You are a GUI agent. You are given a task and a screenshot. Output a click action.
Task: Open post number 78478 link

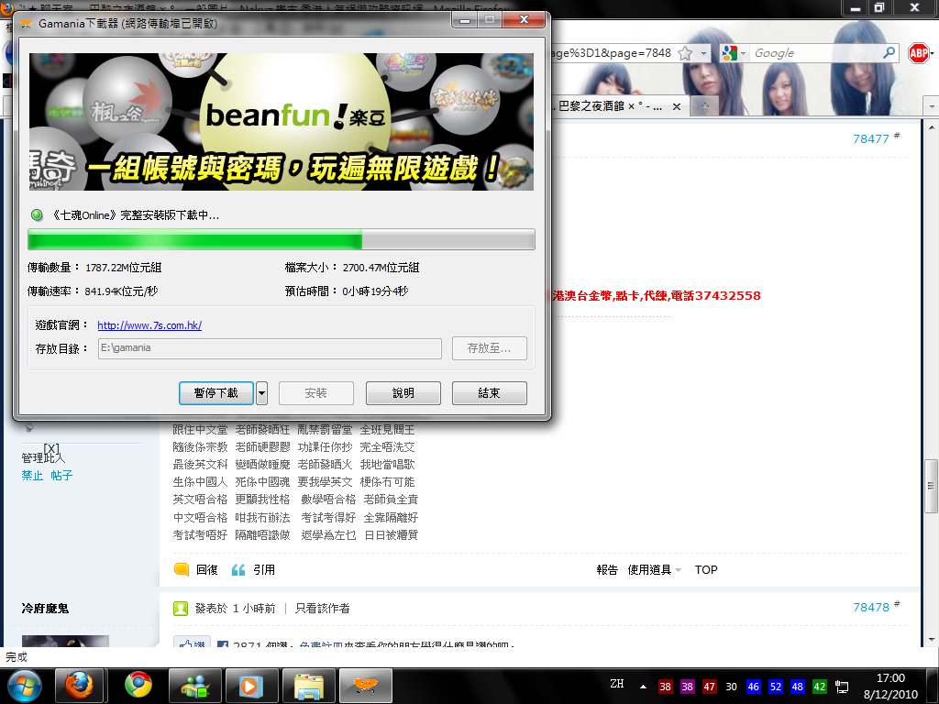point(871,608)
